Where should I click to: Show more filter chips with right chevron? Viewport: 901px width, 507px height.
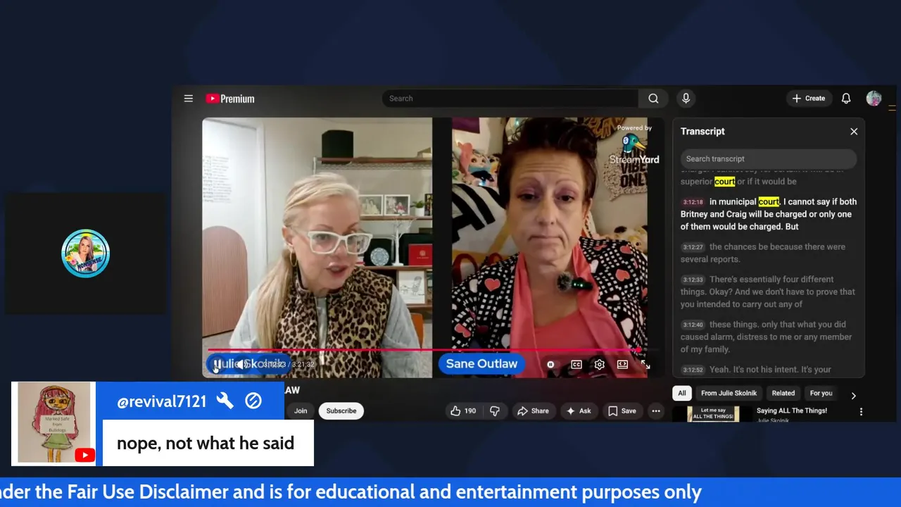[x=853, y=396]
